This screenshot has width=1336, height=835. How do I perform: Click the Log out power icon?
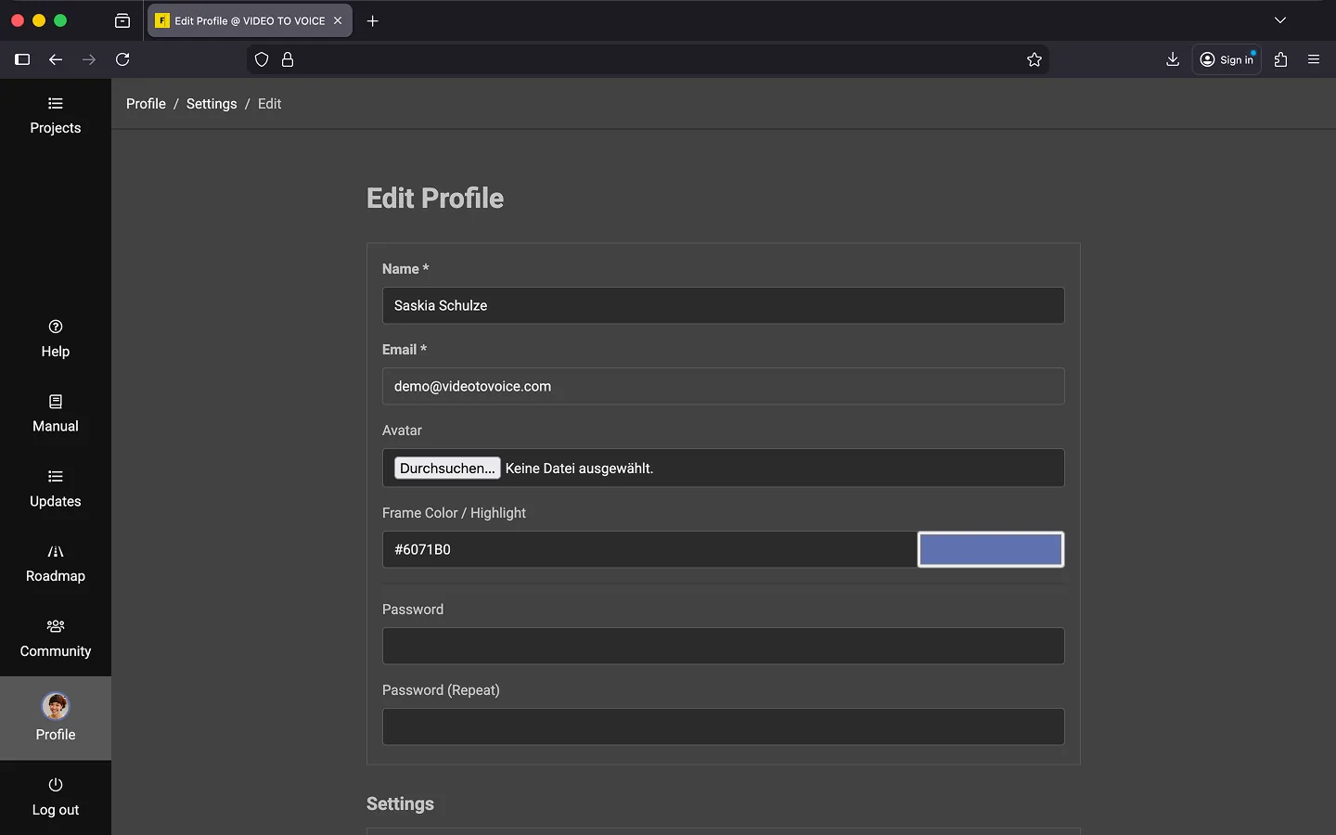[x=56, y=785]
